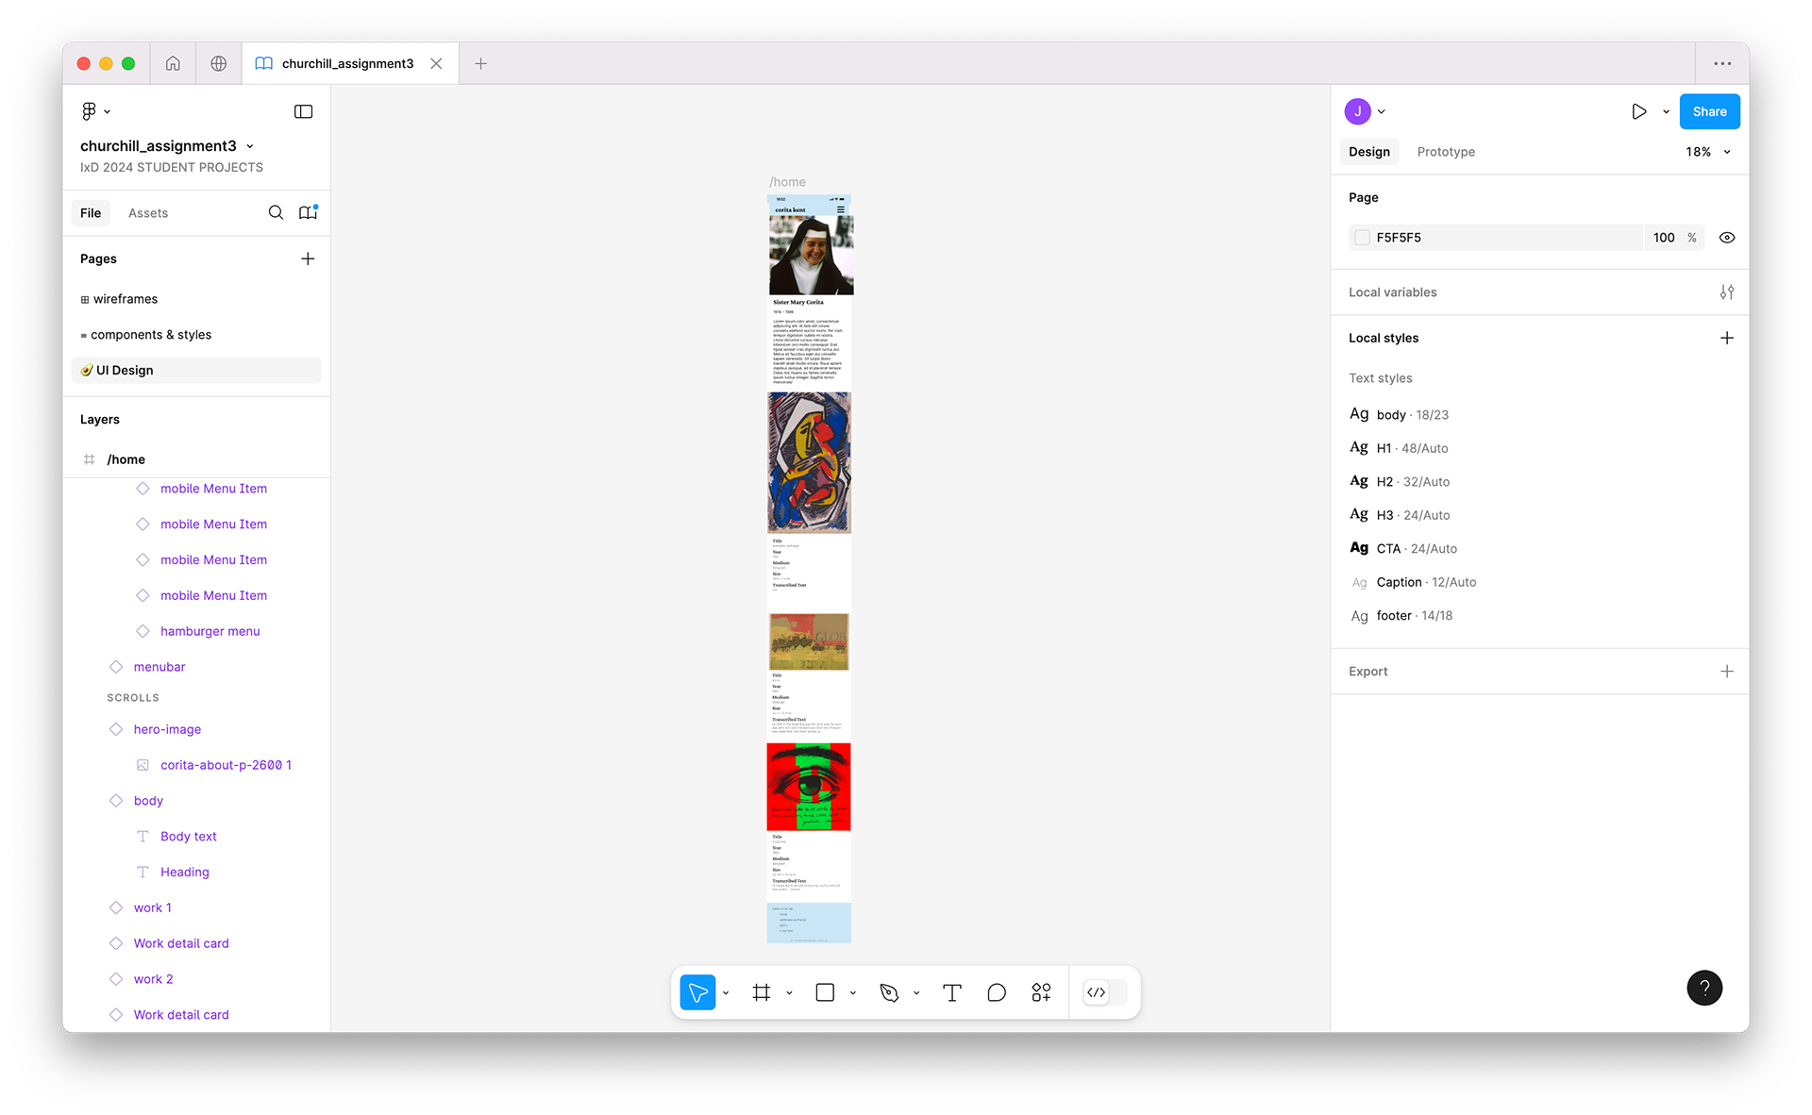Open the libraries book icon
This screenshot has height=1115, width=1812.
308,213
